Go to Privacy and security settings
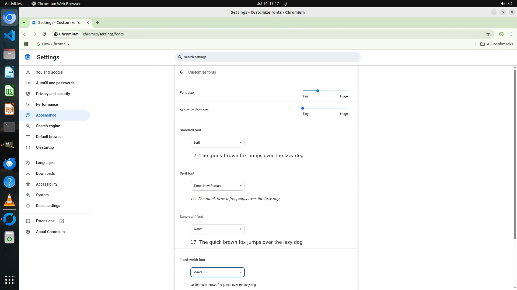517x290 pixels. 53,94
